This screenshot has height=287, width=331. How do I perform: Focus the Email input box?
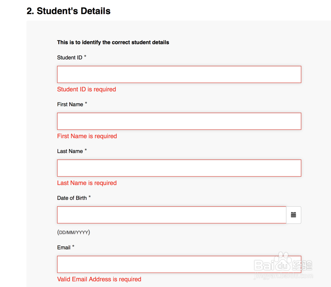[x=179, y=264]
